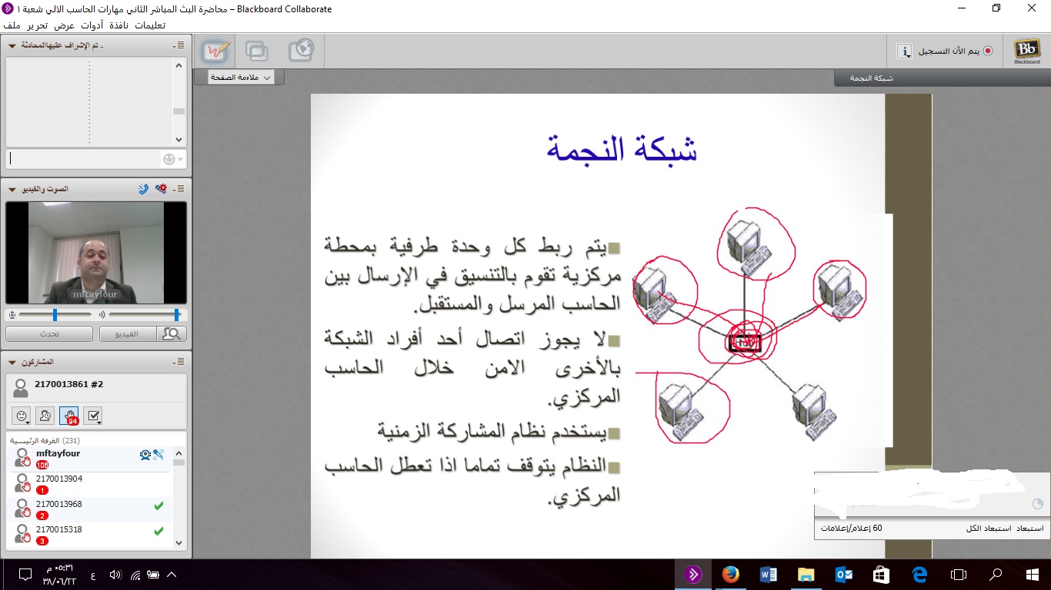Toggle the تحدث talk button
This screenshot has height=590, width=1051.
[49, 334]
